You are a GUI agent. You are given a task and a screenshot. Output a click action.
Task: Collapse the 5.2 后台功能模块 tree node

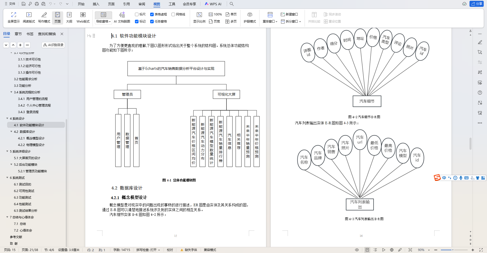click(11, 164)
